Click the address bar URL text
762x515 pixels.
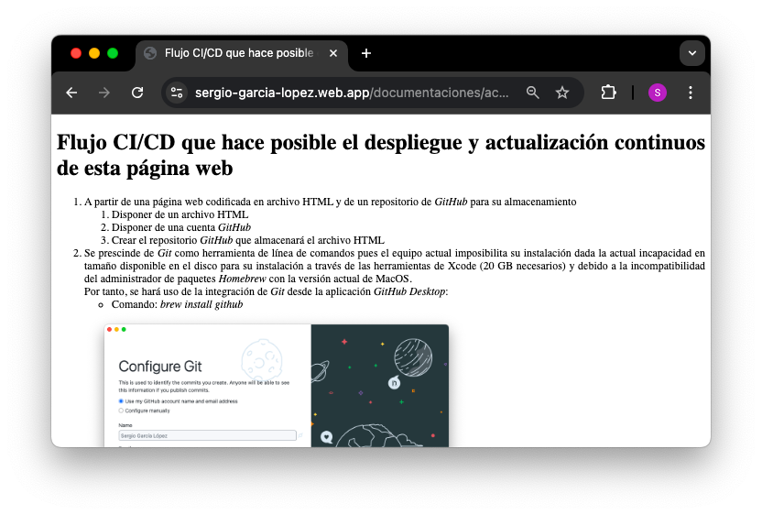[352, 93]
